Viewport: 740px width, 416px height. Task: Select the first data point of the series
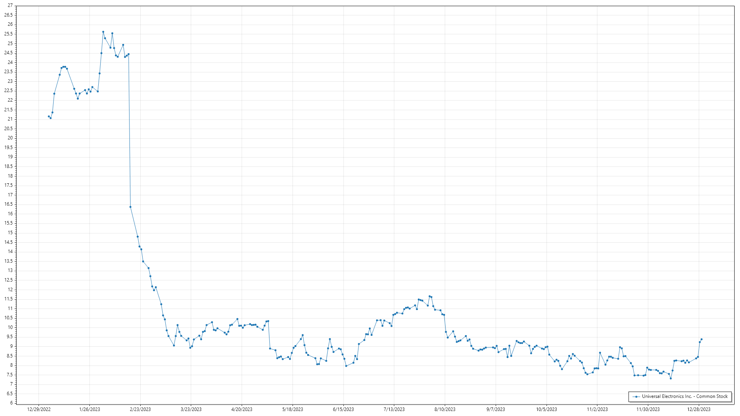click(49, 116)
